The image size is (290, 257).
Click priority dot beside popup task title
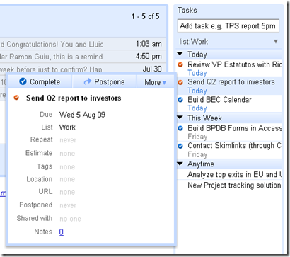[x=16, y=98]
